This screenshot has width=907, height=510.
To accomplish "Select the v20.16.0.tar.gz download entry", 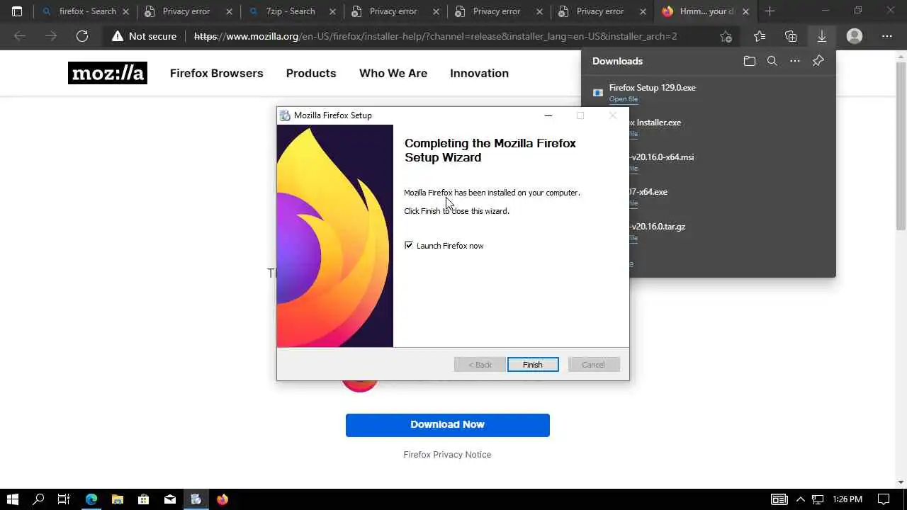I will click(x=732, y=232).
